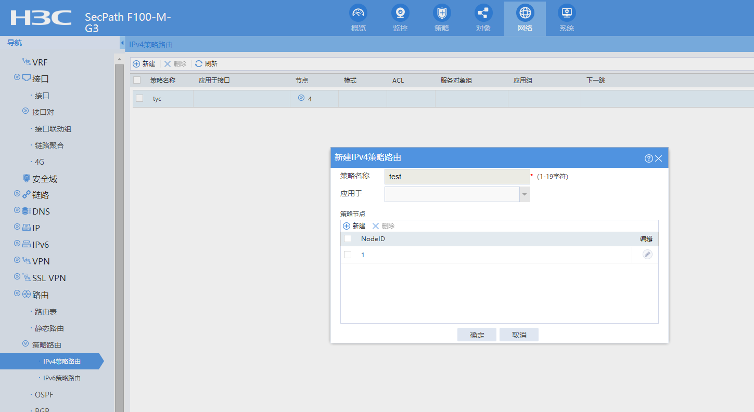Open the 应用于 dropdown
The height and width of the screenshot is (412, 754).
click(525, 194)
